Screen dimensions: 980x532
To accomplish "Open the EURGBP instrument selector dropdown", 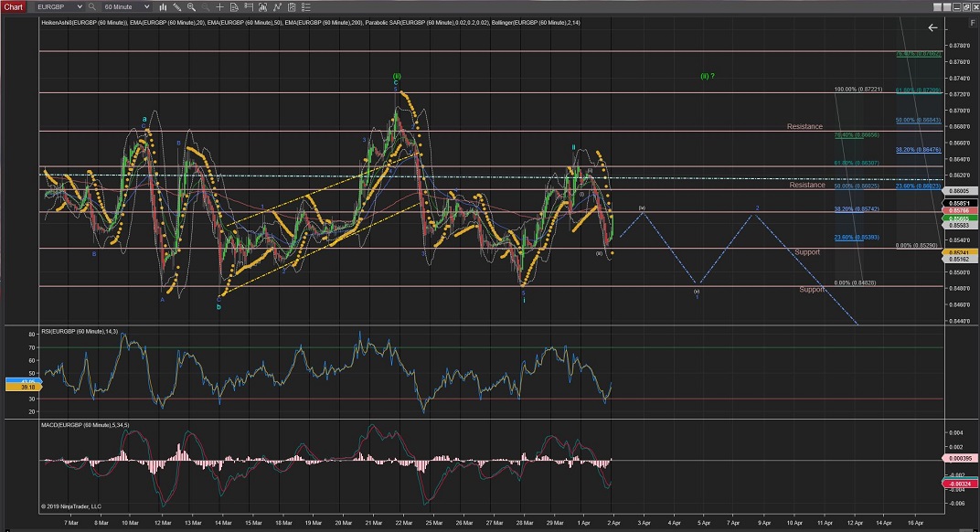I will (59, 7).
